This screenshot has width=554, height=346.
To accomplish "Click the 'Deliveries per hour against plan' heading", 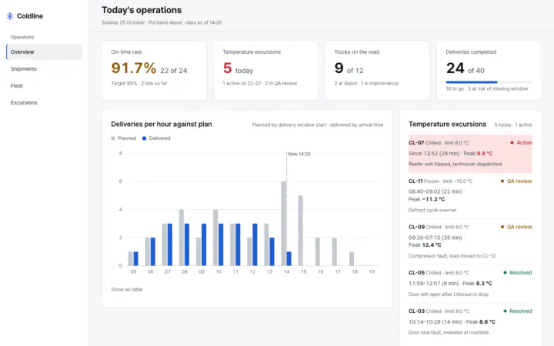I will 162,125.
